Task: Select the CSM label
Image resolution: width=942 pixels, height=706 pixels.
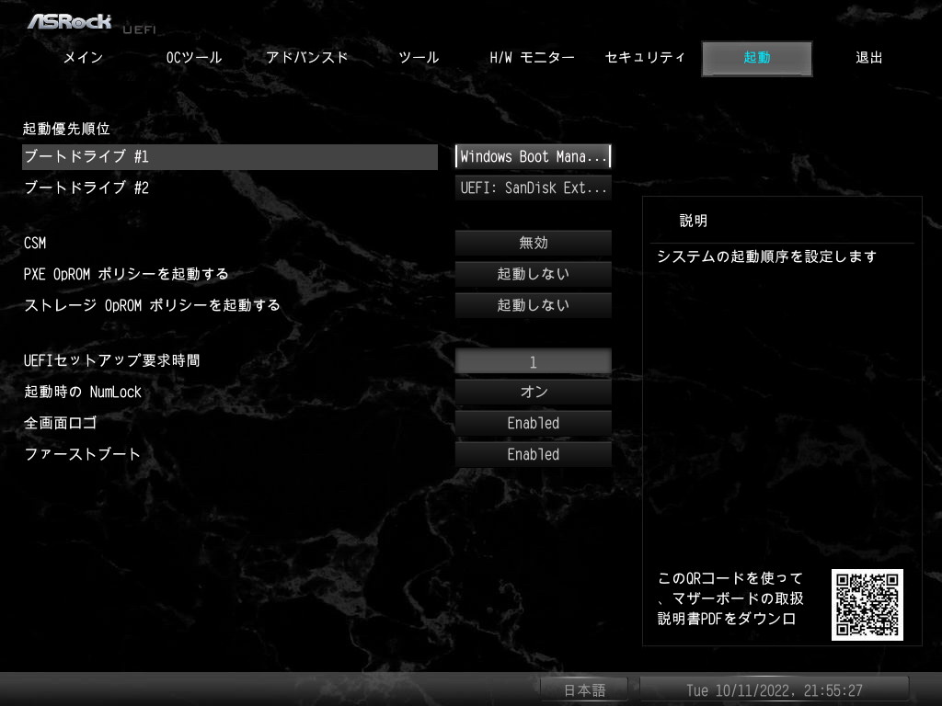Action: point(35,243)
